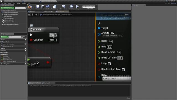This screenshot has width=177, height=100.
Task: Enable the Random Start Time checkbox
Action: pyautogui.click(x=123, y=70)
